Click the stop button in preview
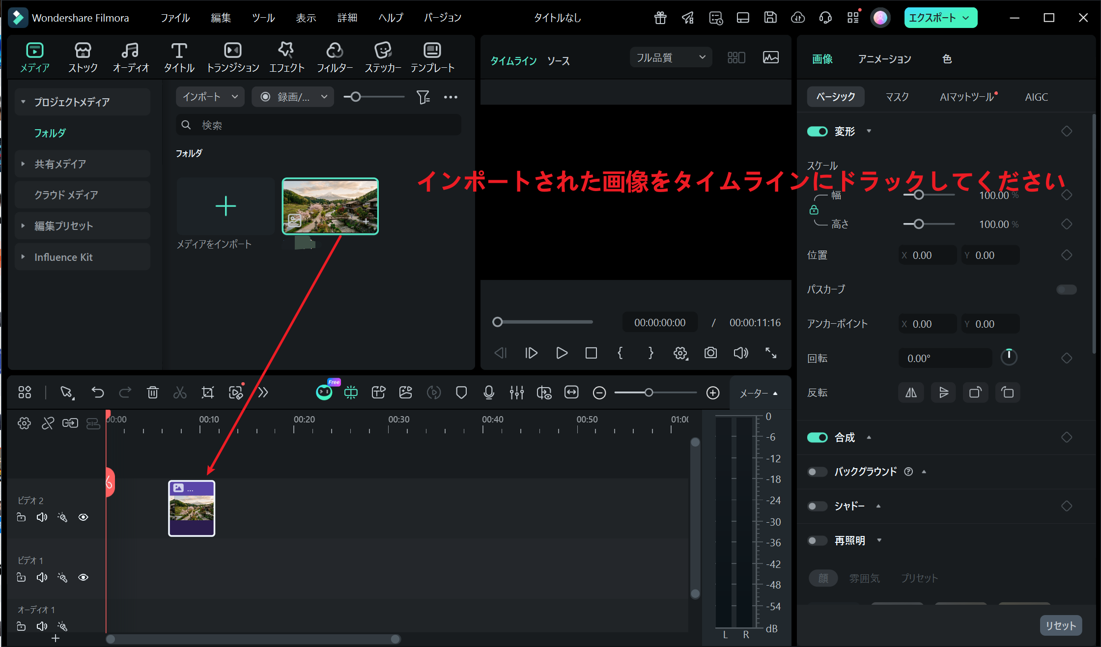1101x647 pixels. click(591, 353)
